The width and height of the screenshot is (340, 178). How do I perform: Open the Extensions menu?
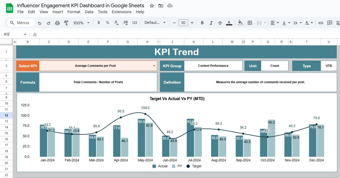click(121, 12)
